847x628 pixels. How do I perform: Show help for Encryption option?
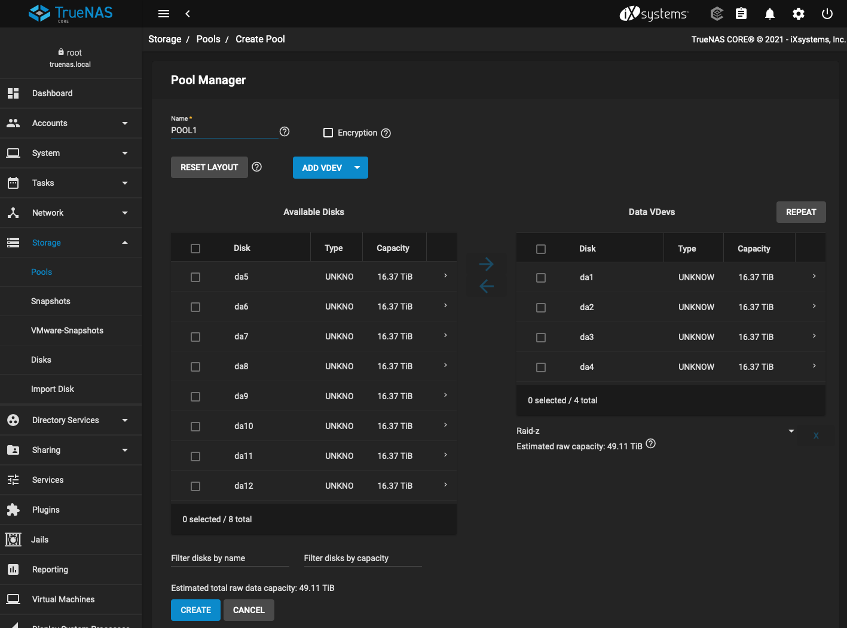click(386, 133)
